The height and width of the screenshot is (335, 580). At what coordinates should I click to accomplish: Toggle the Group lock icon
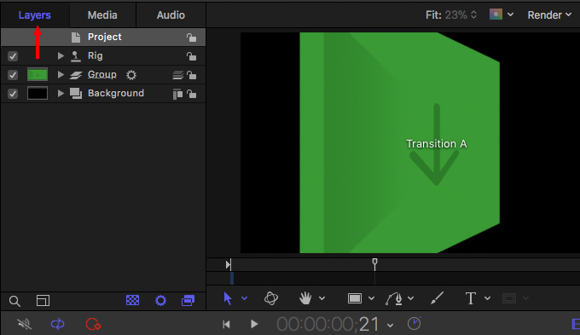click(191, 75)
